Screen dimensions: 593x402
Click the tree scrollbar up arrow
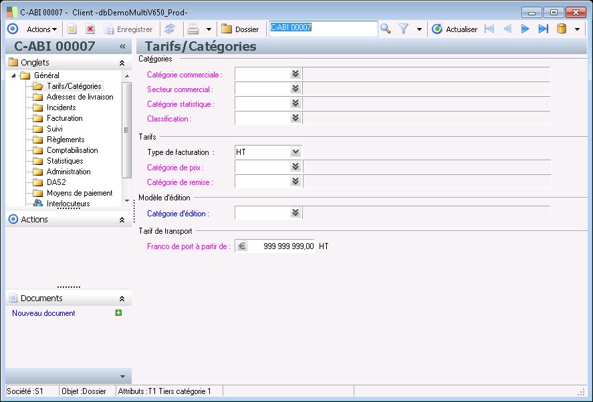click(127, 76)
